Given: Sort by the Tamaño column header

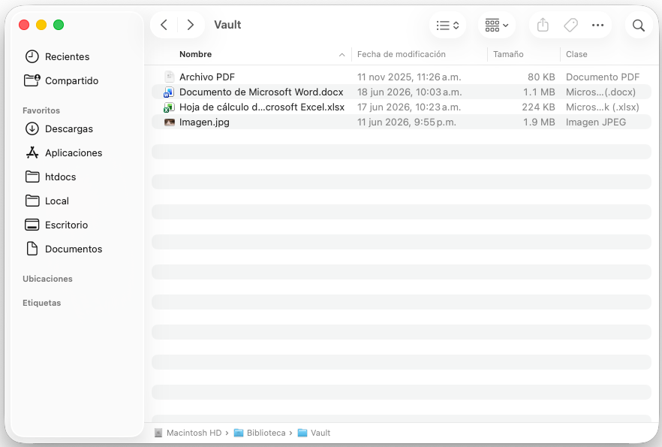Looking at the screenshot, I should click(x=508, y=54).
